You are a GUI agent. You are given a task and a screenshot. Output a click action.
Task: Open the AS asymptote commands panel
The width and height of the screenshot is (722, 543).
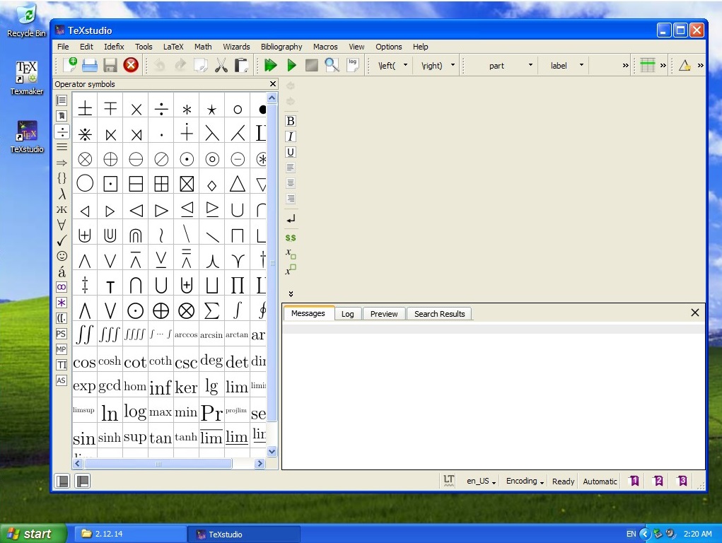pyautogui.click(x=62, y=381)
